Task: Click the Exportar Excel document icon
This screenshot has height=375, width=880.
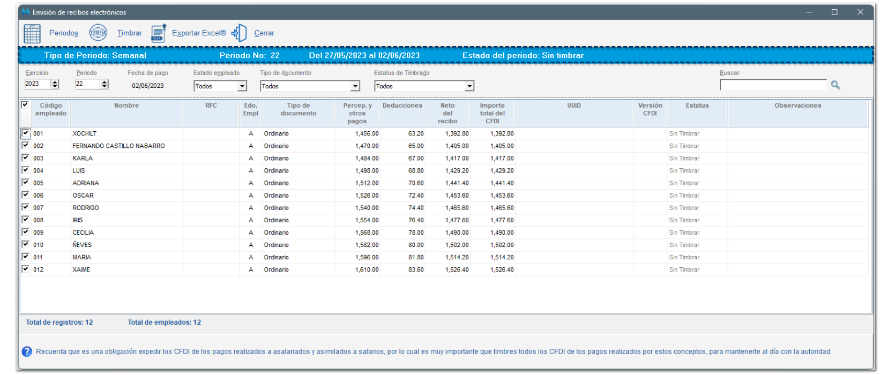Action: coord(158,33)
